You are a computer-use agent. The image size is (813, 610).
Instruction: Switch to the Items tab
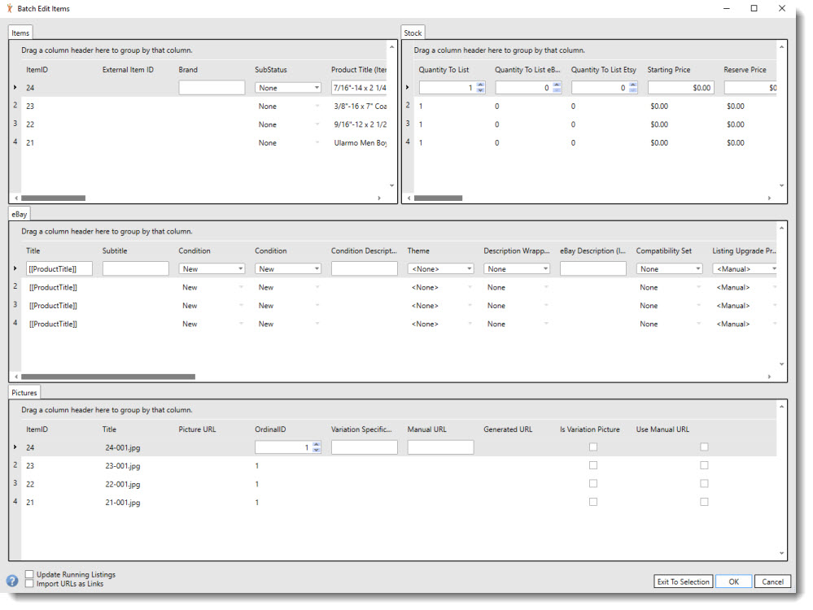(x=20, y=33)
